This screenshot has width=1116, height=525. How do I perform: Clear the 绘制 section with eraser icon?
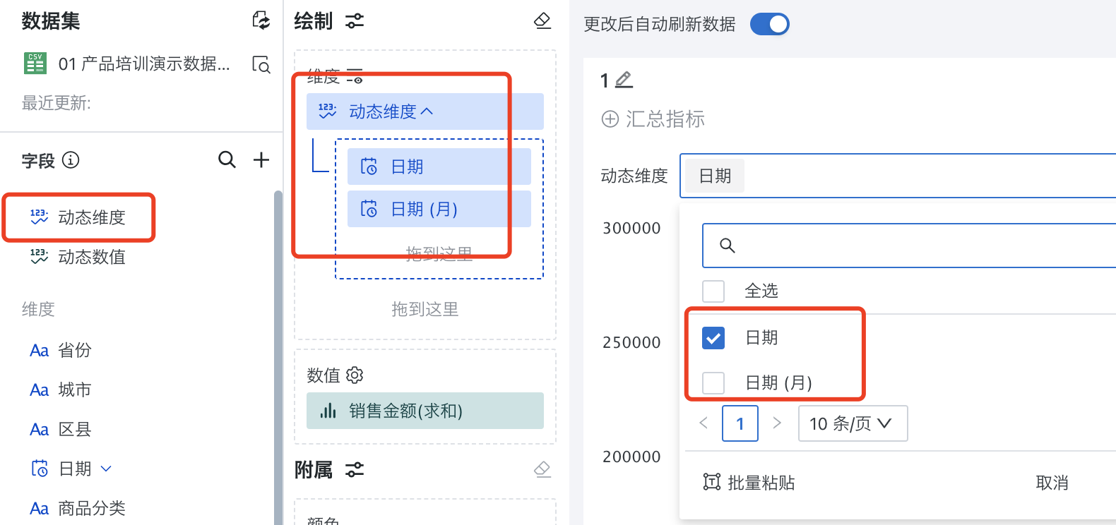pos(542,21)
